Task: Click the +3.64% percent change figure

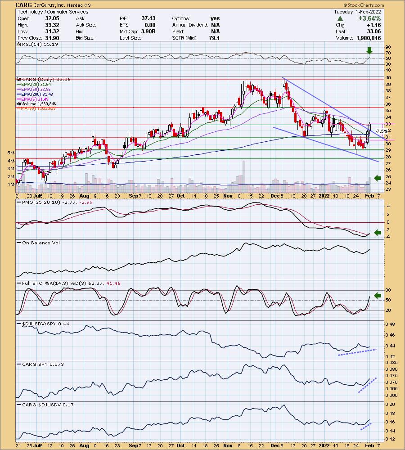Action: point(369,18)
